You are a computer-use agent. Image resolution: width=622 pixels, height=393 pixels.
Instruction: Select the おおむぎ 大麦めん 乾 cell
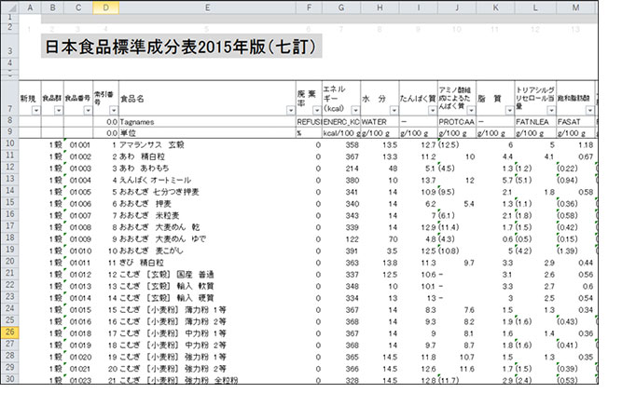pos(207,227)
